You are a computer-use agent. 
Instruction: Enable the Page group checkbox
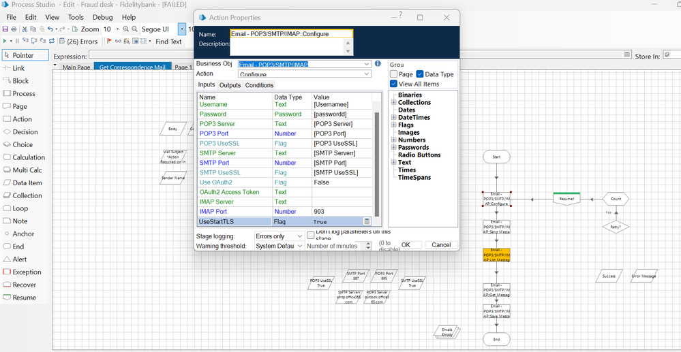[394, 74]
